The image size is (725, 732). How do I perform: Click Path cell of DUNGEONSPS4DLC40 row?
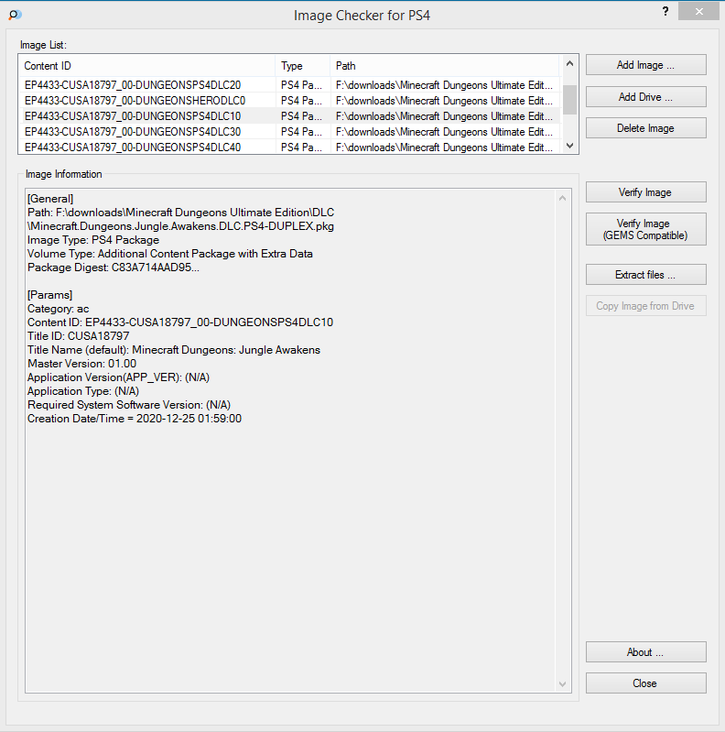(x=445, y=147)
